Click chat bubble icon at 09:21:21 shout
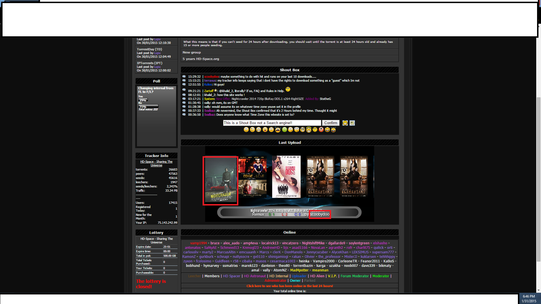The height and width of the screenshot is (304, 541). [184, 90]
